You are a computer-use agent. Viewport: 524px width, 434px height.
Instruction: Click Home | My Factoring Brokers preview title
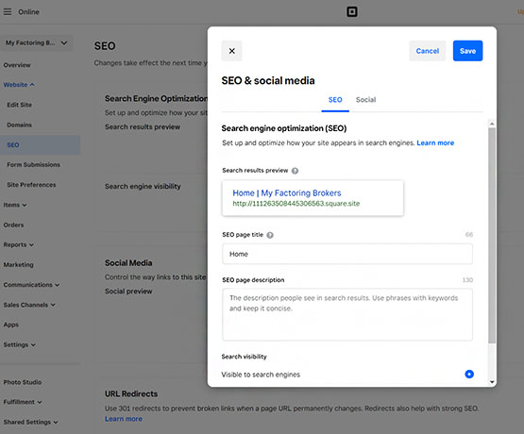coord(287,193)
